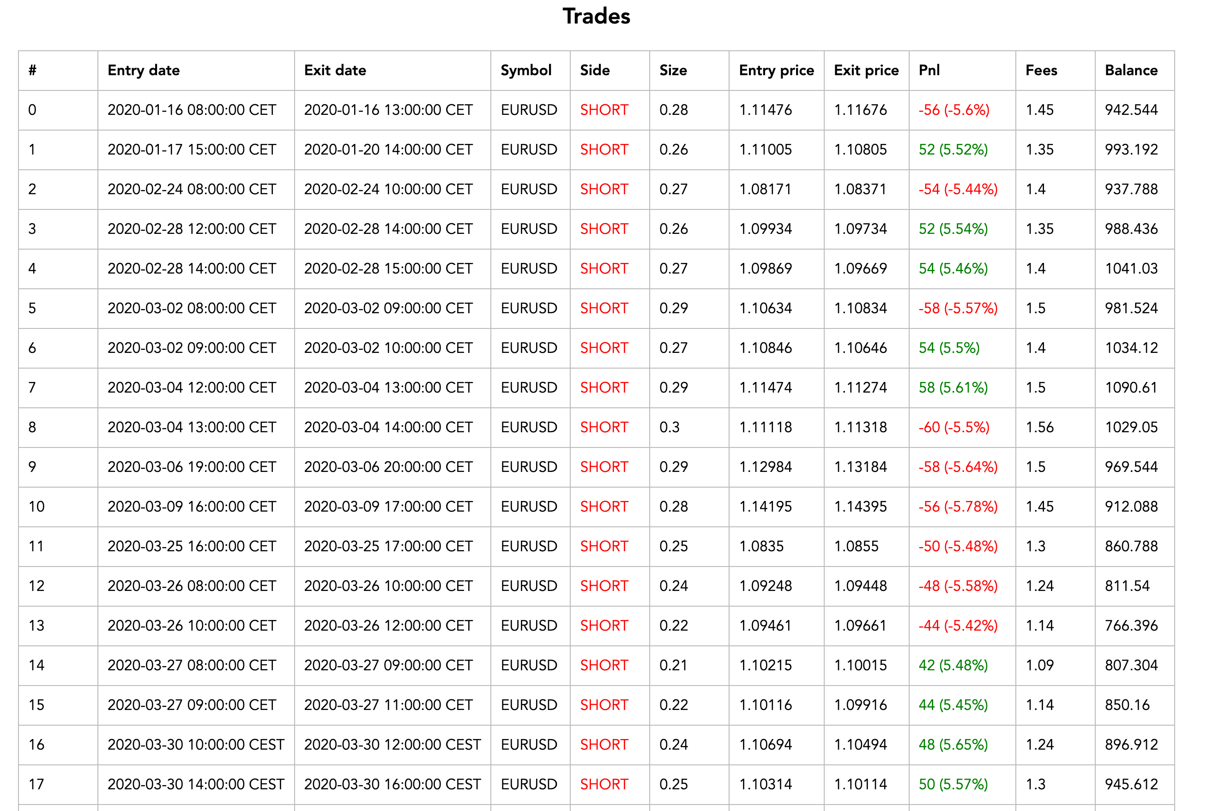Click balance value 1041.03

tap(1131, 269)
